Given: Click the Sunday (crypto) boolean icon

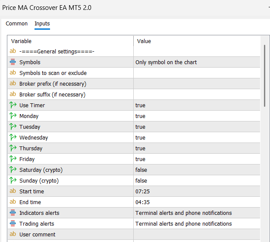Looking at the screenshot, I should click(13, 181).
